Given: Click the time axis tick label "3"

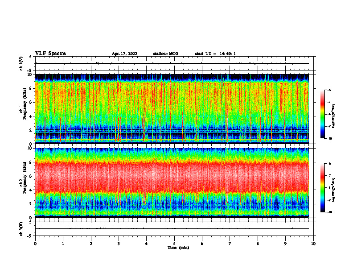Looking at the screenshot, I should click(119, 244).
